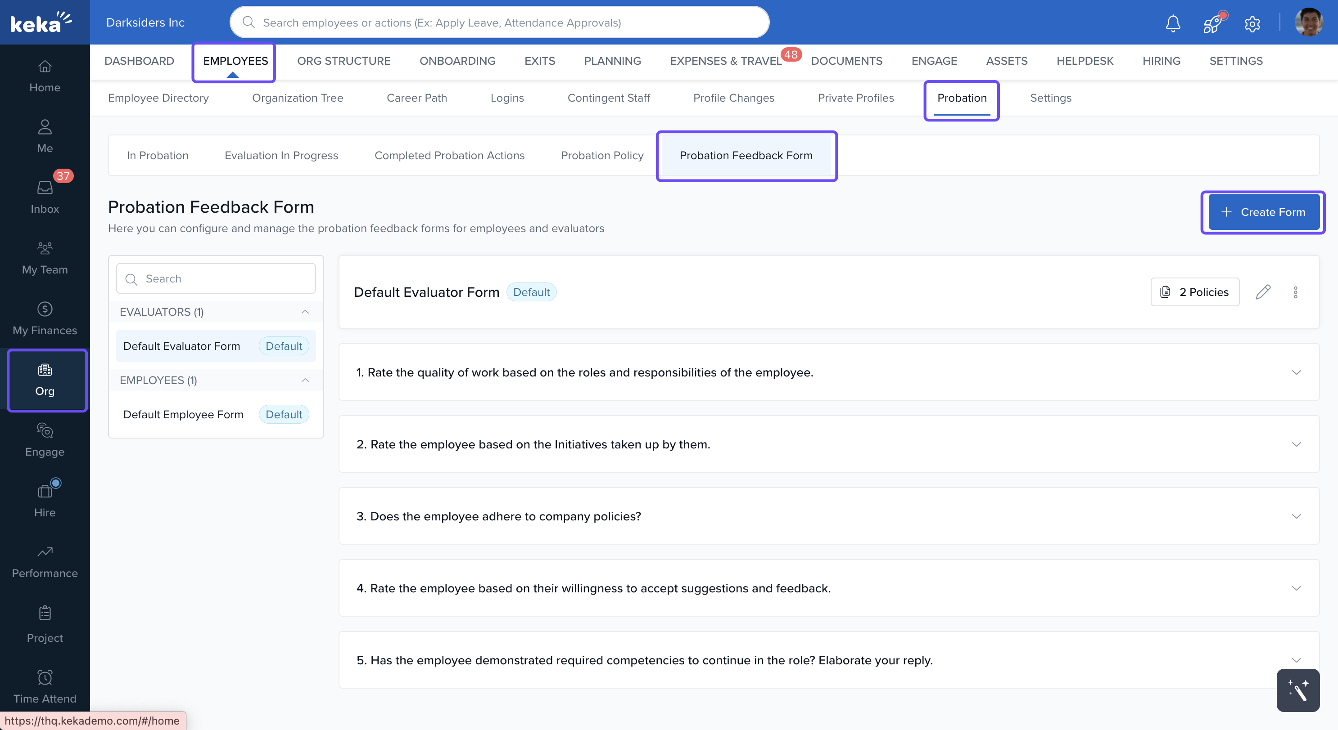Click the Create Form button

(1263, 212)
